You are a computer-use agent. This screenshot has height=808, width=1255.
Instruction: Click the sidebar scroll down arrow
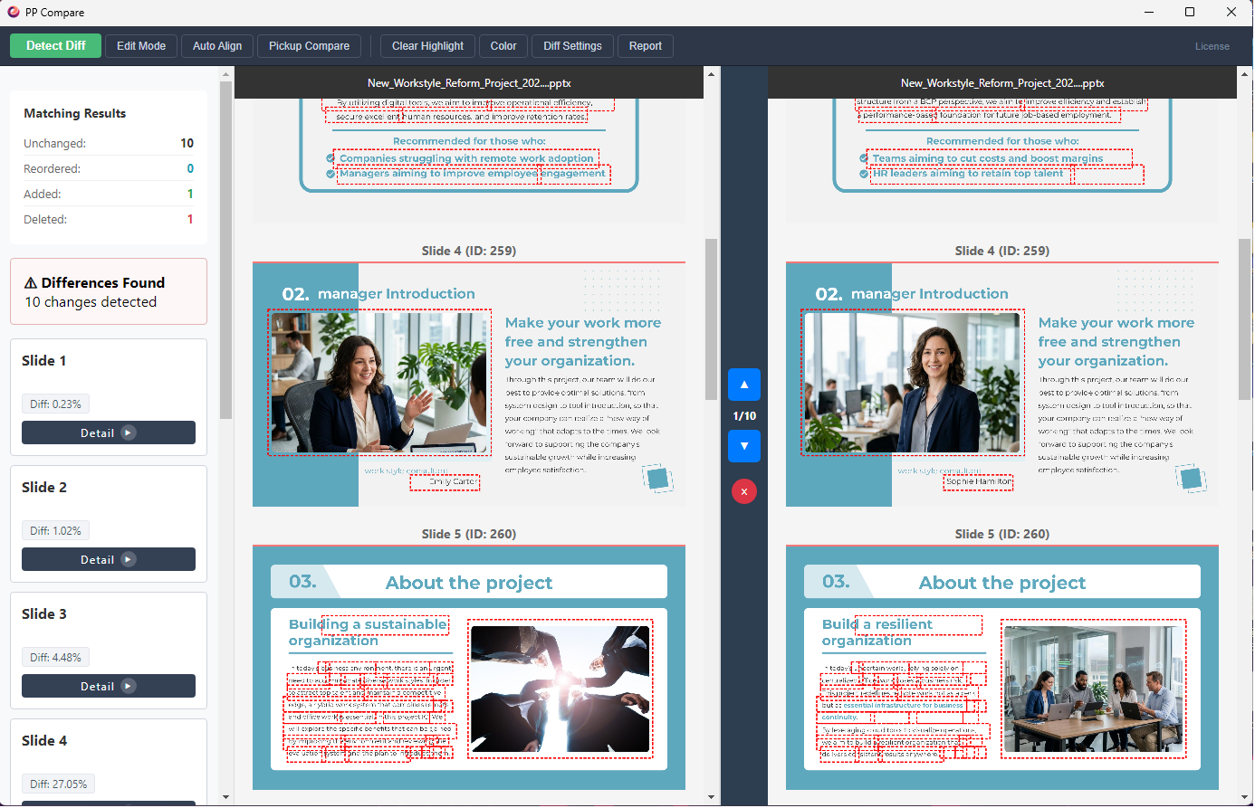tap(225, 797)
